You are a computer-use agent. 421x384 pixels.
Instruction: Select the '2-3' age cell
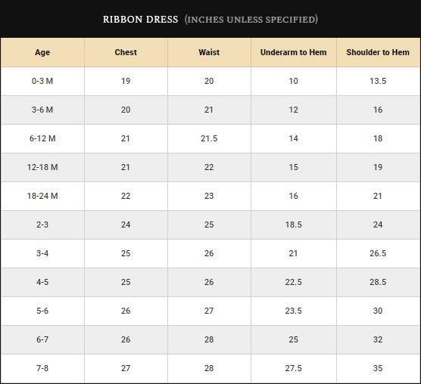click(42, 225)
